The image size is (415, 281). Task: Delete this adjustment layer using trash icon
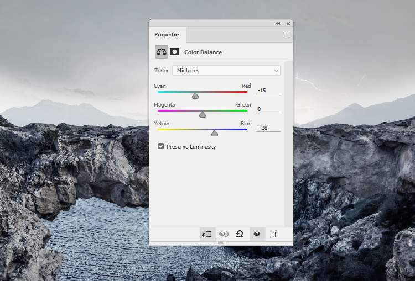pyautogui.click(x=273, y=234)
